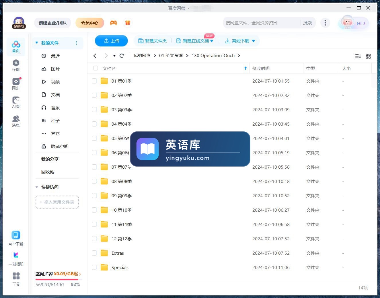Check the box for 02 第02季
The width and height of the screenshot is (380, 298).
tap(94, 95)
